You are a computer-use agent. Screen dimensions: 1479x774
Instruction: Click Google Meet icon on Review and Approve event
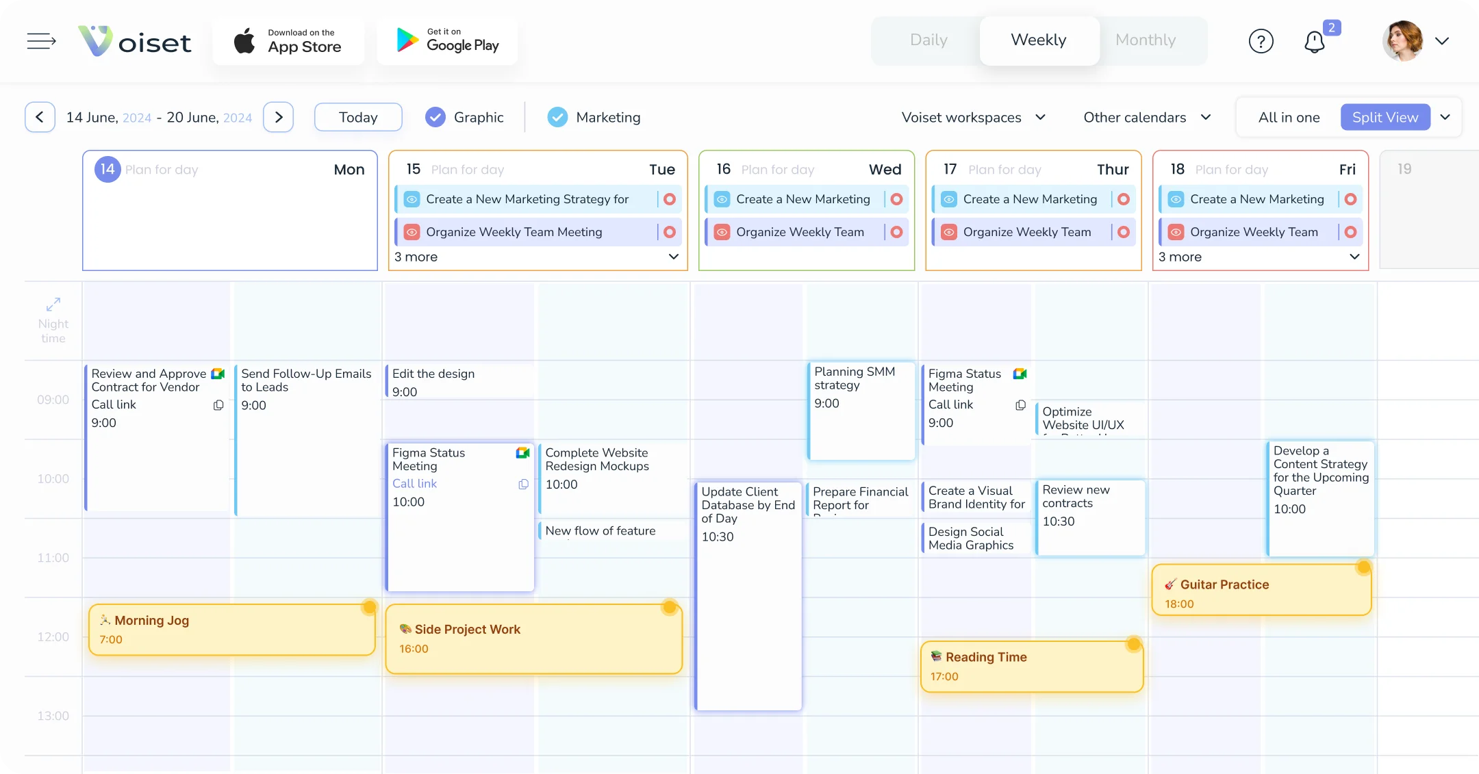tap(218, 374)
